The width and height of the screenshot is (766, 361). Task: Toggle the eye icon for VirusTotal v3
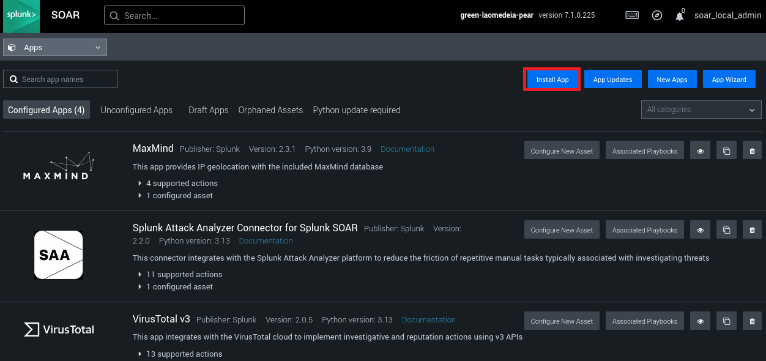[x=701, y=321]
